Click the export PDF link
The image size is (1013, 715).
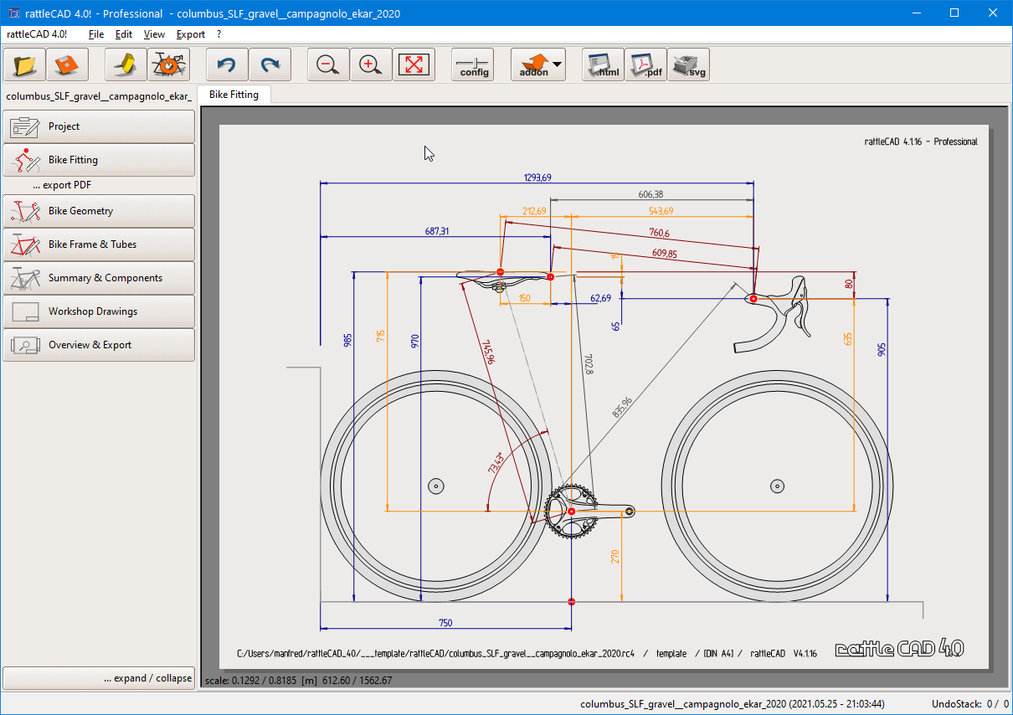(63, 185)
